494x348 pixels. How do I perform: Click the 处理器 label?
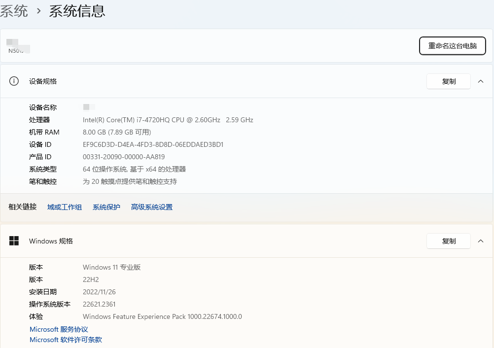tap(39, 120)
